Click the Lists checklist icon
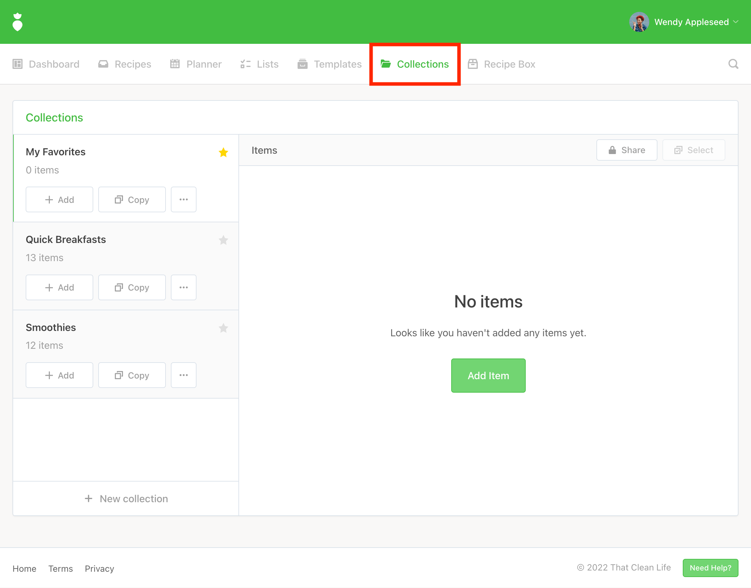Image resolution: width=751 pixels, height=588 pixels. click(x=245, y=64)
